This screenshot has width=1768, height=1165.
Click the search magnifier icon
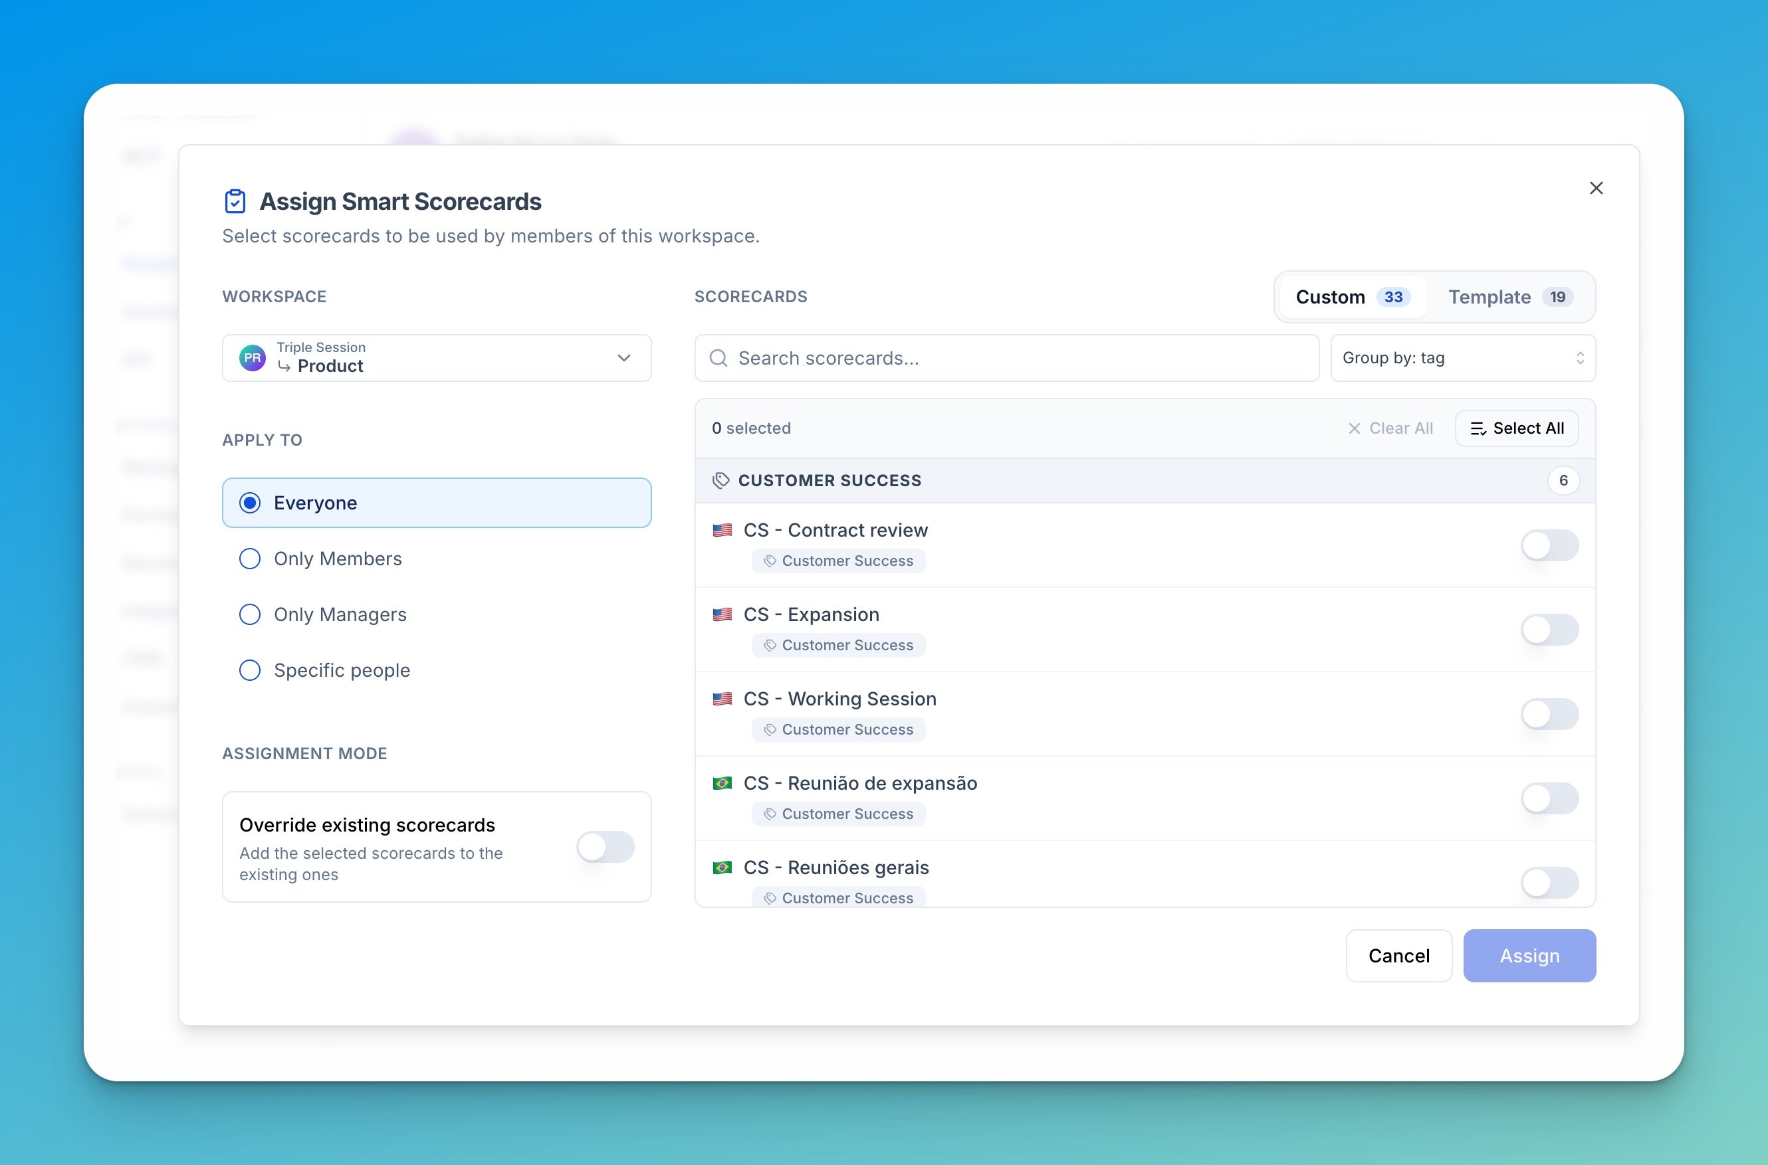point(718,358)
